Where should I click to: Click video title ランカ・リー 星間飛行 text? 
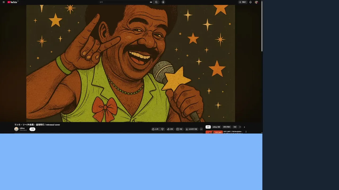pos(37,125)
